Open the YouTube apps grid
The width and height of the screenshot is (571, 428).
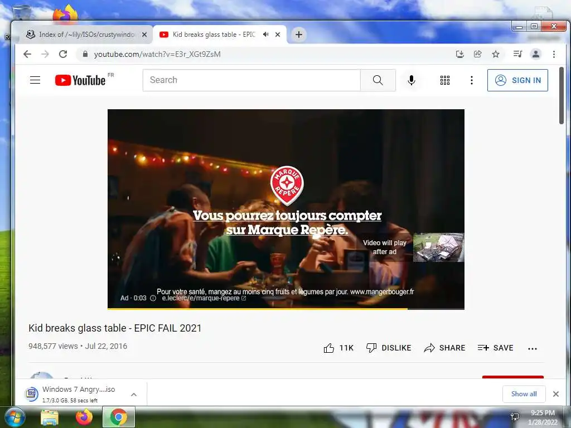pos(444,80)
